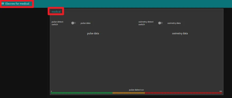Click 'pulse data' text beside pulse switch
Image resolution: width=232 pixels, height=98 pixels.
click(86, 23)
